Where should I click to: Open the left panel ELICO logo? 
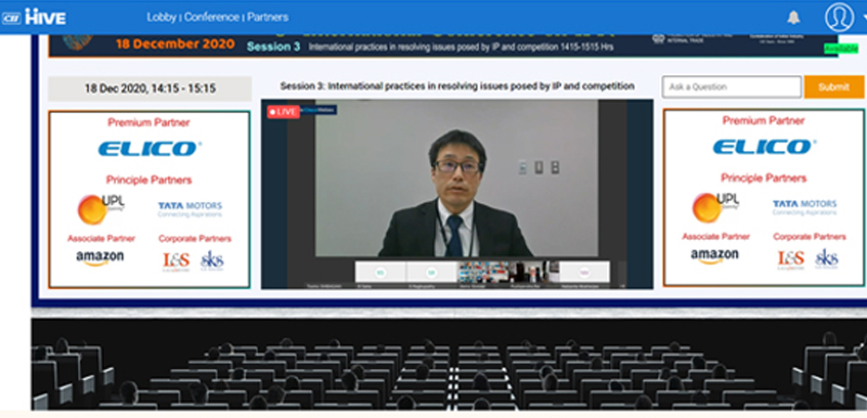point(149,148)
